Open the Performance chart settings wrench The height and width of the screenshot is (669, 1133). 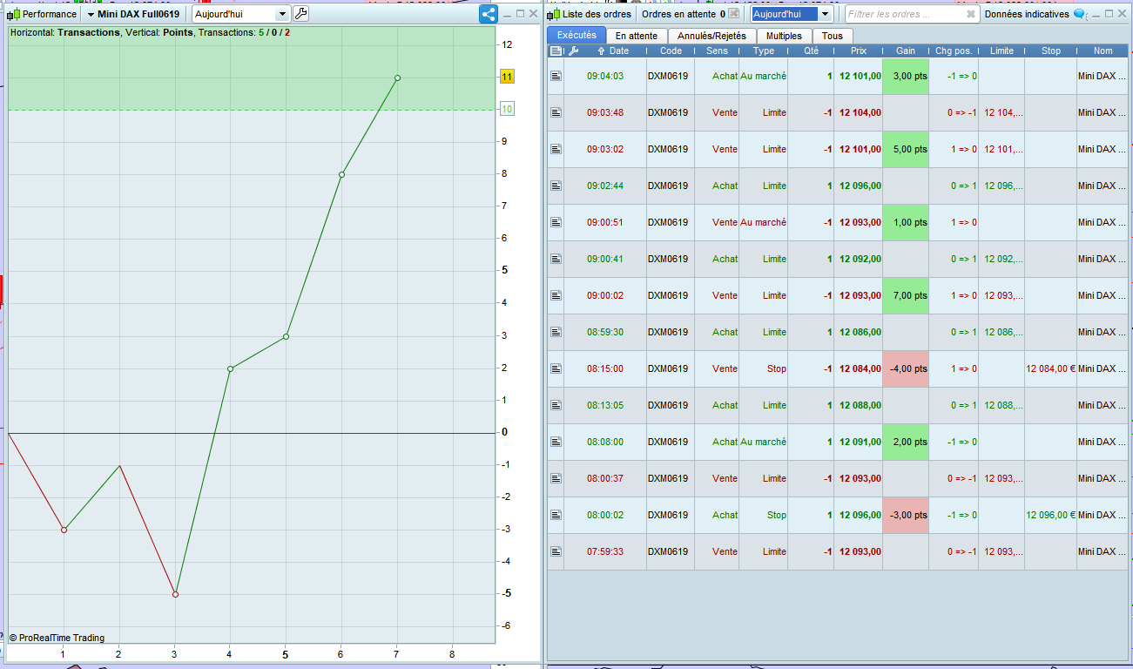pyautogui.click(x=301, y=14)
